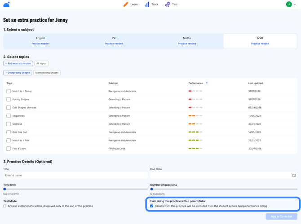Click the Learn pencil icon
The width and height of the screenshot is (301, 224).
[126, 4]
